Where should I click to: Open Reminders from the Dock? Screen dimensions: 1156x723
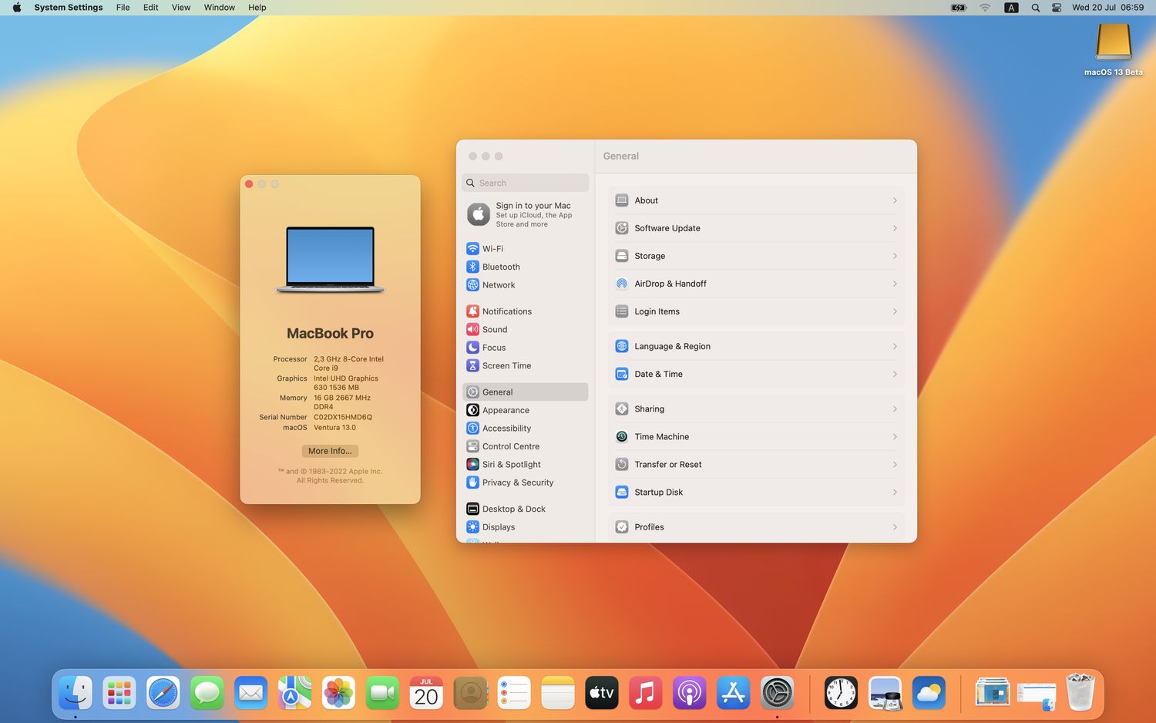pyautogui.click(x=514, y=693)
